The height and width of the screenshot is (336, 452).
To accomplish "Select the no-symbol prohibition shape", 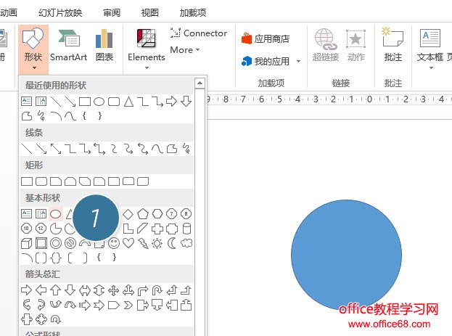I will click(70, 243).
